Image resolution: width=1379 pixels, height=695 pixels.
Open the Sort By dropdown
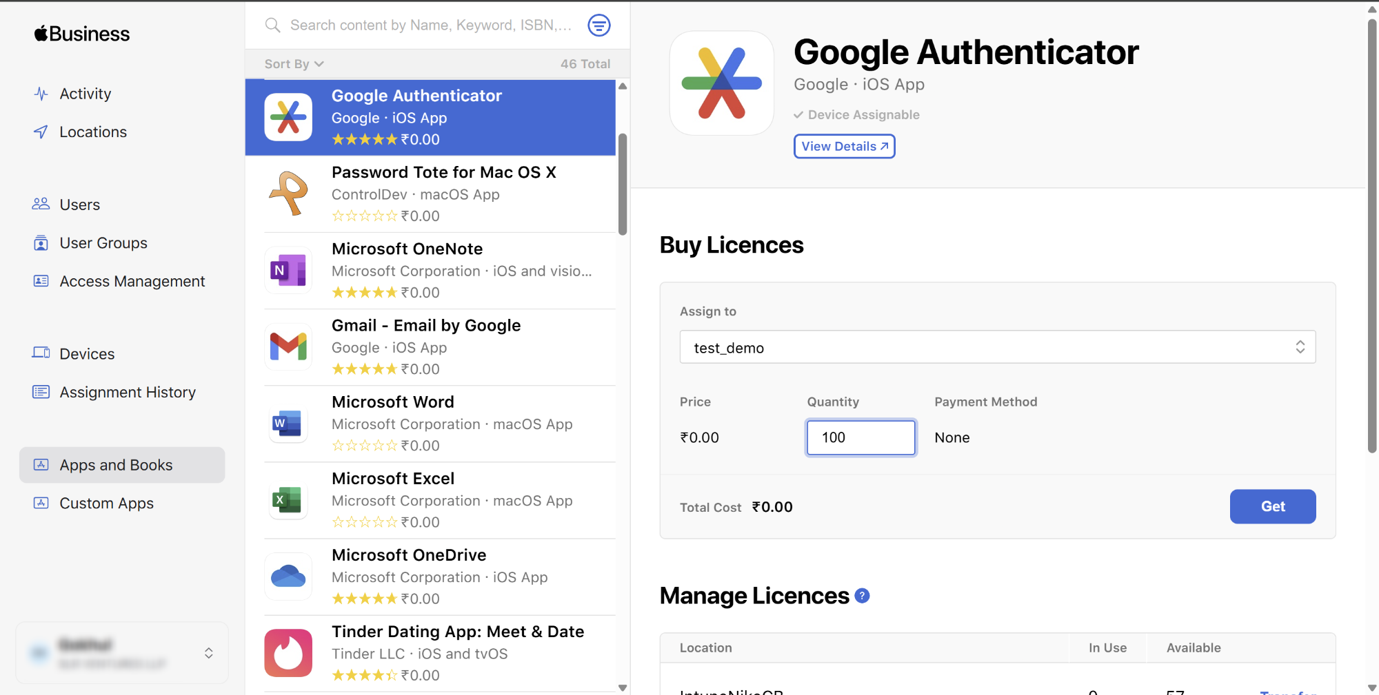(294, 64)
